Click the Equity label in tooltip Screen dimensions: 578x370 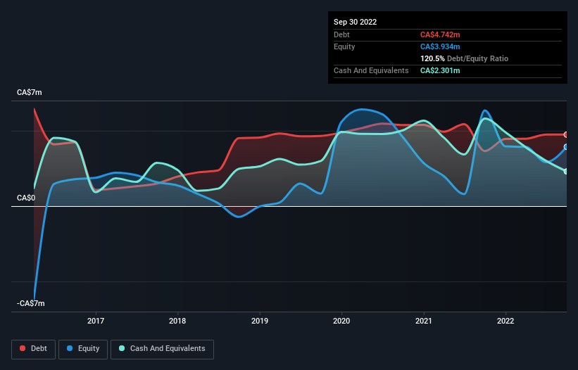point(344,46)
